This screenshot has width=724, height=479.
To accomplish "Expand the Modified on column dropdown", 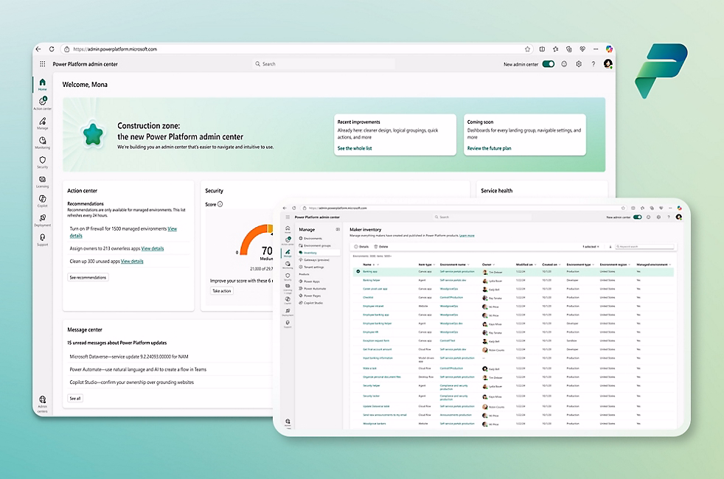I will click(535, 265).
